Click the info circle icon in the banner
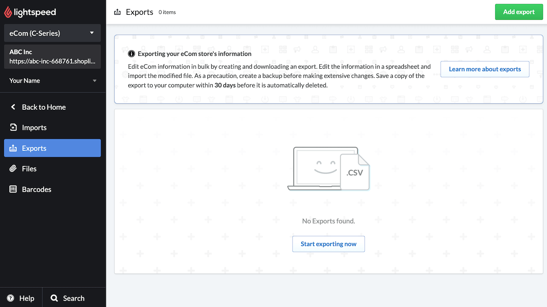This screenshot has height=307, width=547. tap(131, 54)
